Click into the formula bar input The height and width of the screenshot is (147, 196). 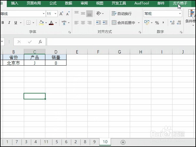click(121, 42)
